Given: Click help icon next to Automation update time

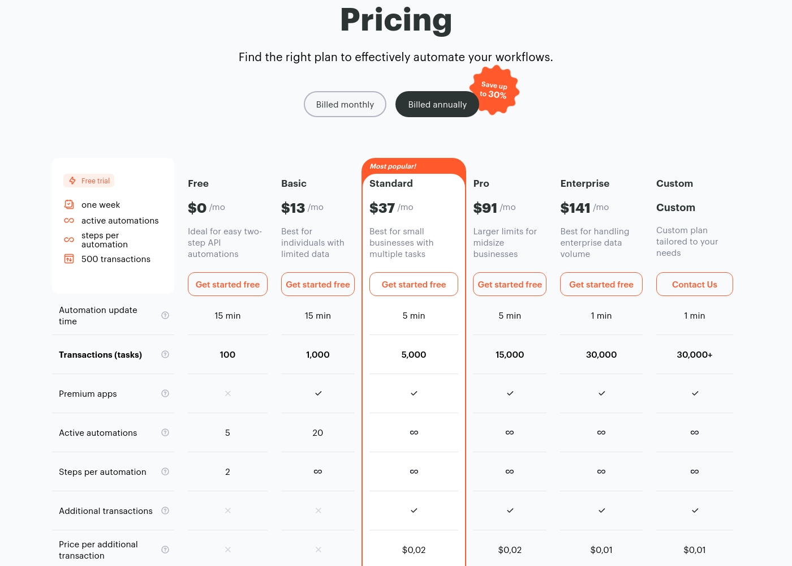Looking at the screenshot, I should click(165, 315).
